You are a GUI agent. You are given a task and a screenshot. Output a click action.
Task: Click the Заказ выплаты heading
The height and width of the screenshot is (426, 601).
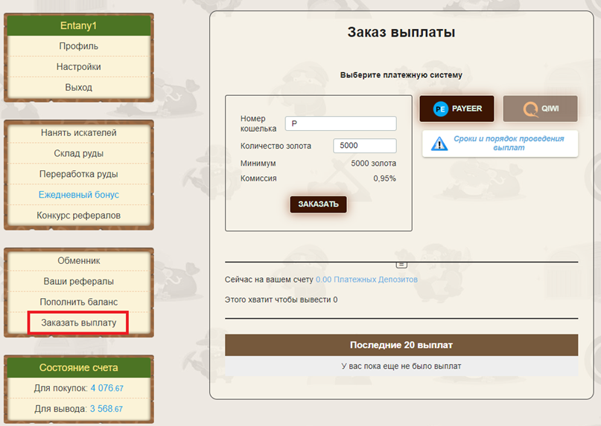pyautogui.click(x=401, y=32)
